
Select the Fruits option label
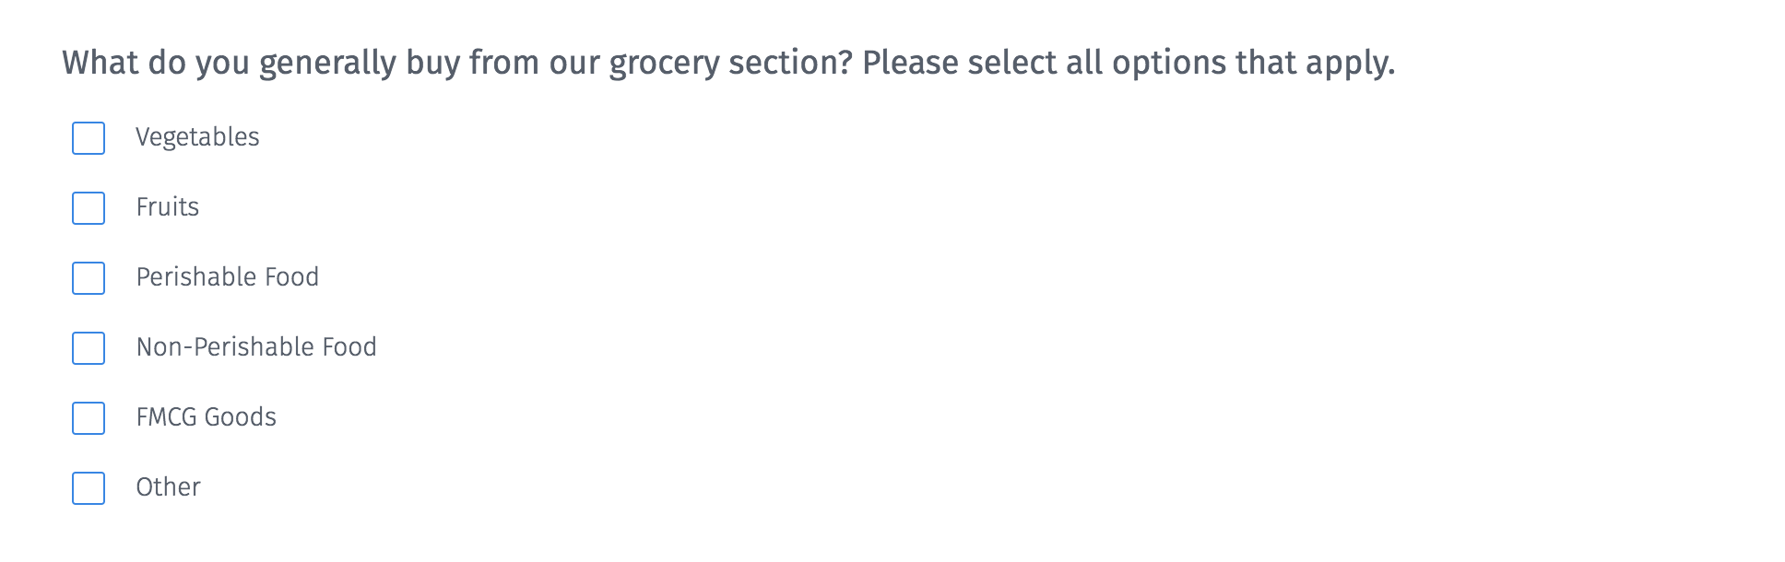(x=168, y=207)
